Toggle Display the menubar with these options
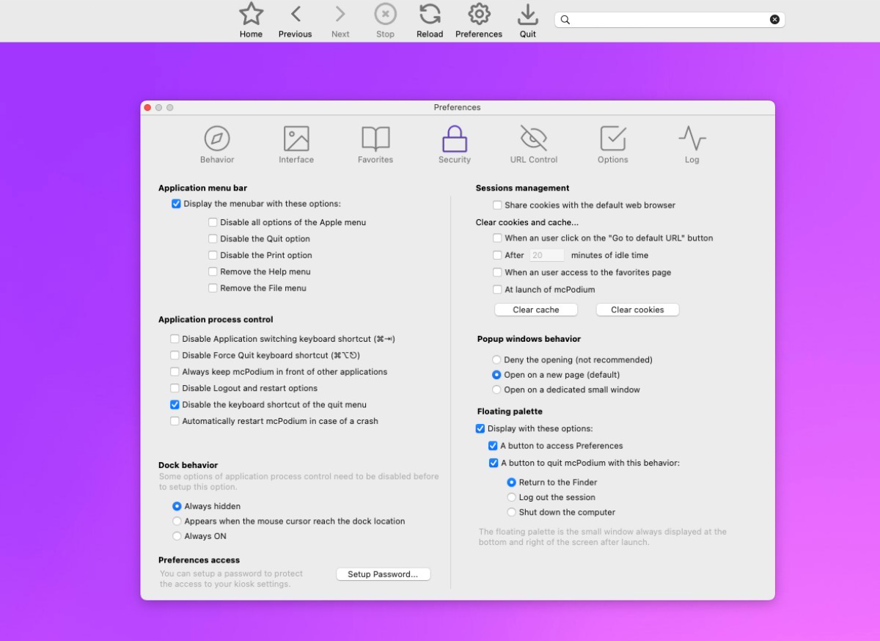Image resolution: width=880 pixels, height=641 pixels. [x=176, y=204]
